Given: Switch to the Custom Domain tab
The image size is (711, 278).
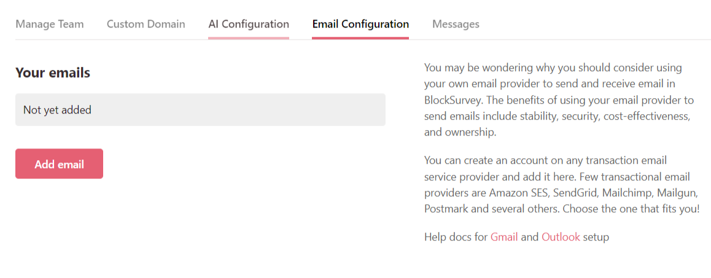Looking at the screenshot, I should tap(146, 25).
